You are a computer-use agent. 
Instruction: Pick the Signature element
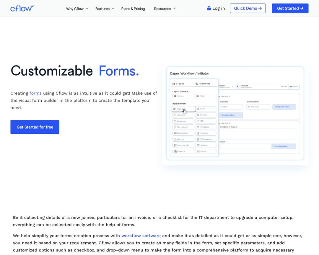pos(206,133)
